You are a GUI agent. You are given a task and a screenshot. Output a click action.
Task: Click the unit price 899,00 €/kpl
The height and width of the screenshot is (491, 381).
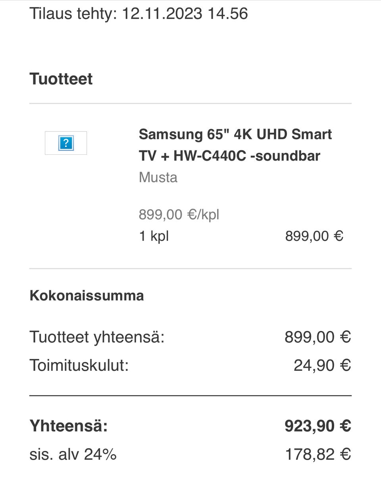(x=179, y=214)
